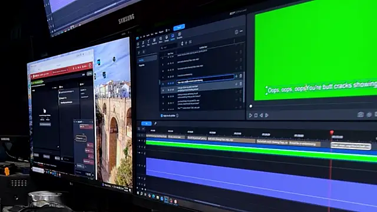377x212 pixels.
Task: Toggle the Apply to all subtitles checkbox
Action: (161, 116)
